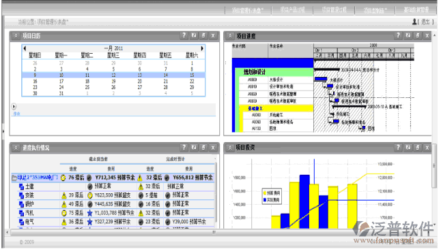
Task: Click the blue star icon in the 汽机 row
Action: [89, 213]
